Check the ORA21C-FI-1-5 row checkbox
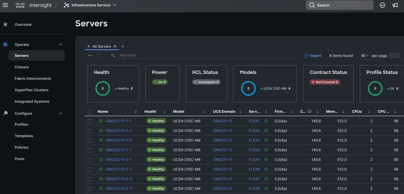The width and height of the screenshot is (404, 194). click(x=90, y=141)
